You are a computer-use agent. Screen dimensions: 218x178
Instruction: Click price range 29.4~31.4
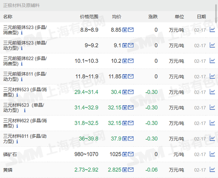(86, 92)
